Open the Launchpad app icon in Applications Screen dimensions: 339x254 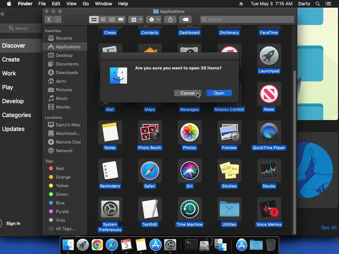pyautogui.click(x=269, y=56)
